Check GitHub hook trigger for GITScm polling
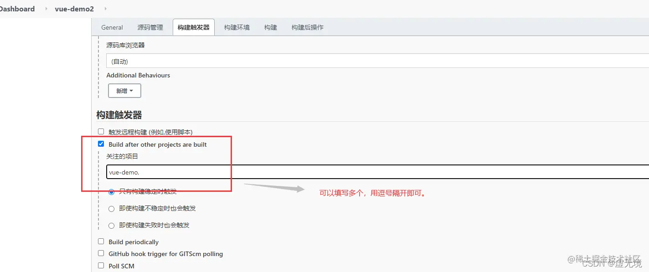Image resolution: width=649 pixels, height=272 pixels. [x=101, y=253]
